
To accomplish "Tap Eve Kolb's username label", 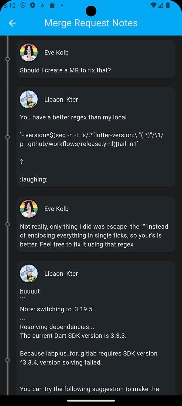I will click(x=56, y=52).
